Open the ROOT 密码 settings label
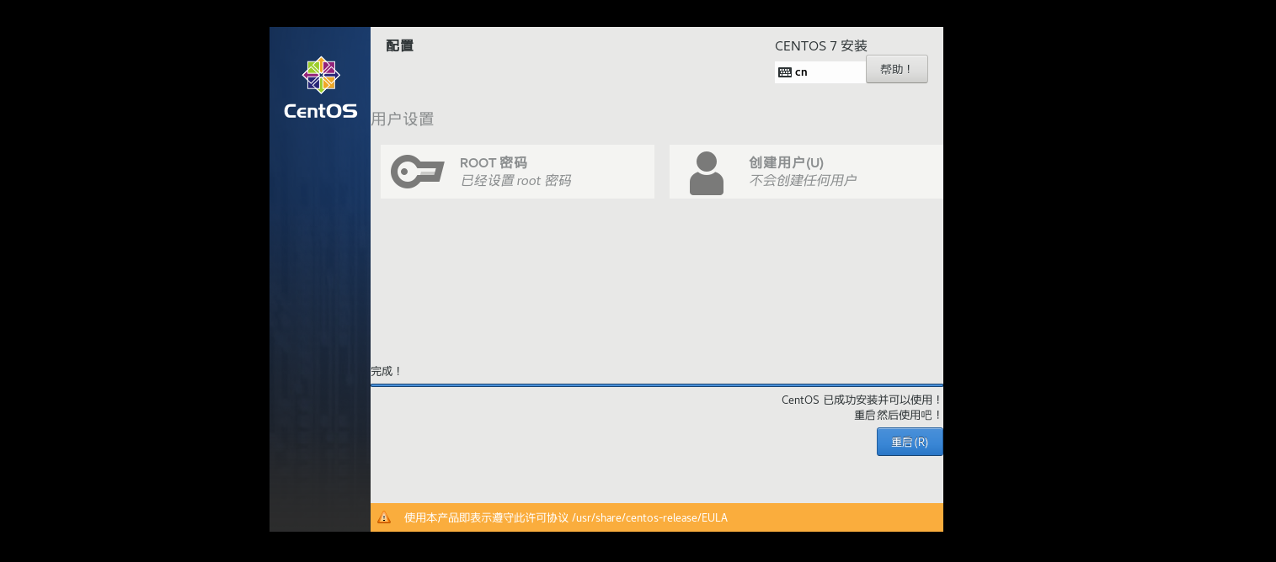Image resolution: width=1276 pixels, height=562 pixels. pos(494,162)
